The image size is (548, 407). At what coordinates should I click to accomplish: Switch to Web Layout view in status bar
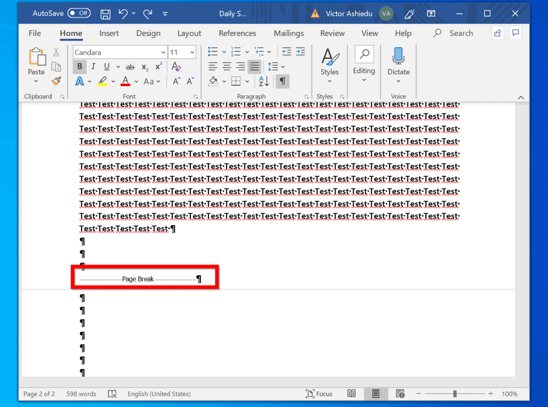coord(400,394)
